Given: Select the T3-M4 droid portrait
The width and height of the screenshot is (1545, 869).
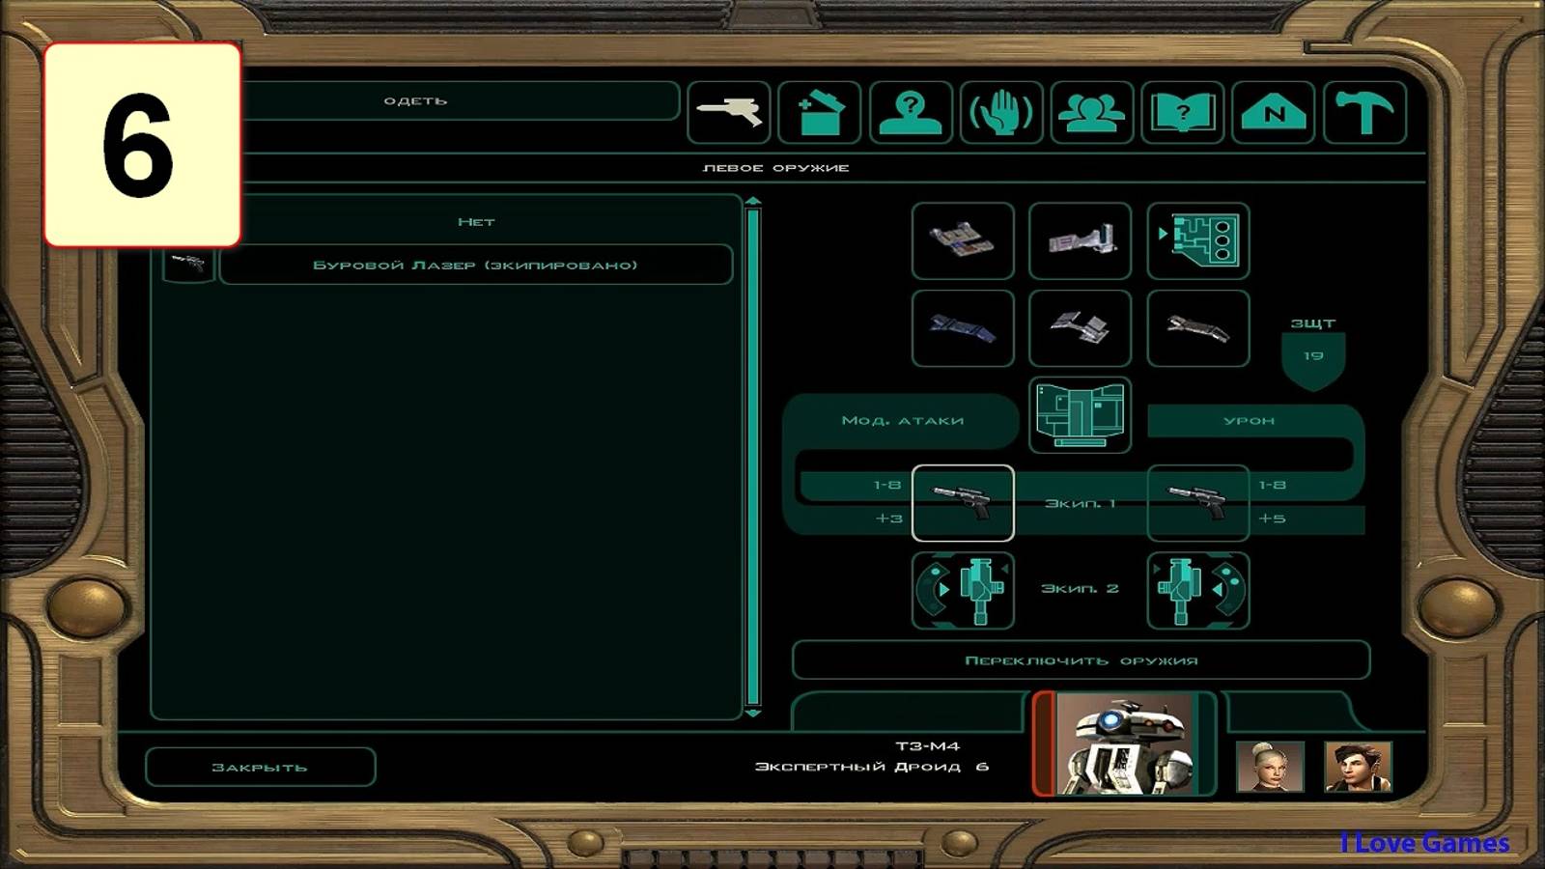Looking at the screenshot, I should point(1125,743).
